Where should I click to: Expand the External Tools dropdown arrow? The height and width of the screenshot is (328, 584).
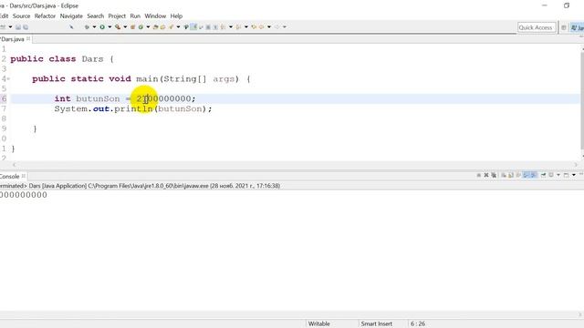tap(125, 26)
